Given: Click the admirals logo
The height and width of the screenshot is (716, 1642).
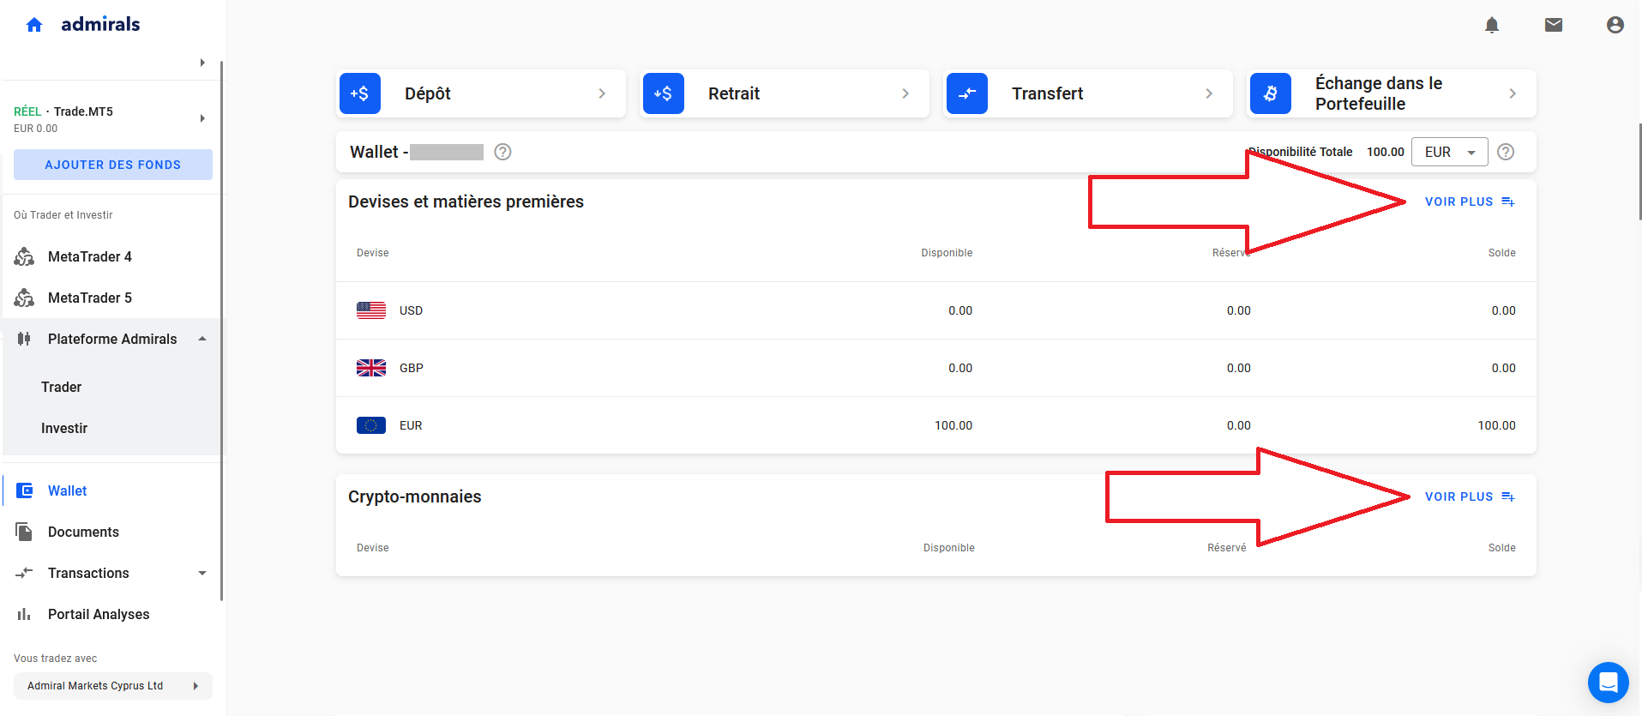Looking at the screenshot, I should 100,24.
